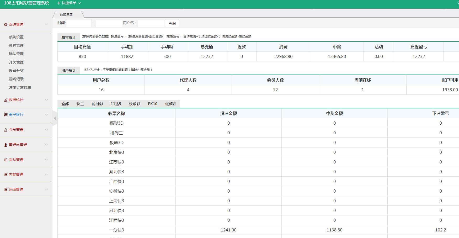Click the chart icon beside 数据统计
Screen dimensions: 459x238
[6, 100]
